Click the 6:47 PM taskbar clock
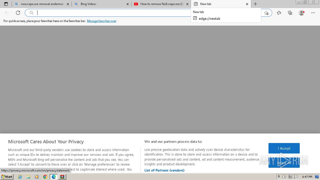Viewport: 320px width, 180px height. point(307,177)
